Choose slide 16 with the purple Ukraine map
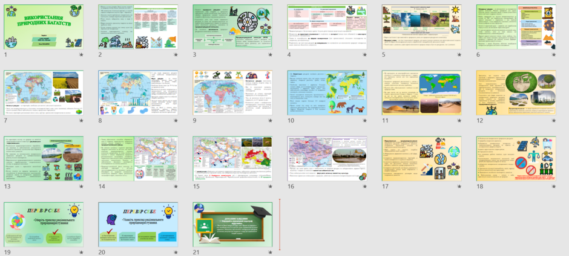This screenshot has width=569, height=256. click(x=327, y=159)
